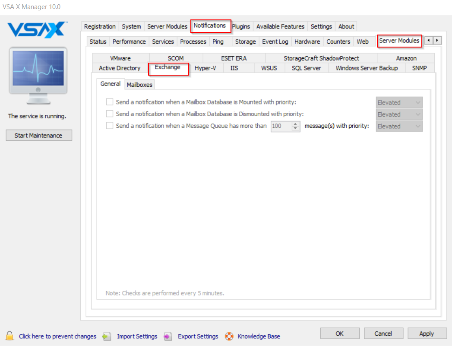Viewport: 452px width, 346px height.
Task: Open the System tab
Action: [131, 26]
